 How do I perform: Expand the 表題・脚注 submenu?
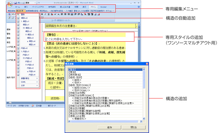29,79
